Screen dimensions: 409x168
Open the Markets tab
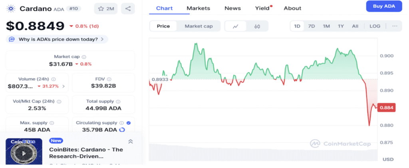tap(198, 8)
